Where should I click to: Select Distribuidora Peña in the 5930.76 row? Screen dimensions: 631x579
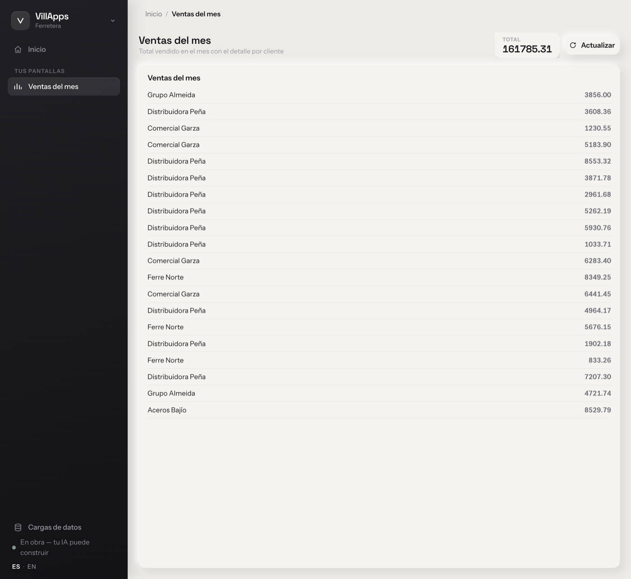tap(177, 228)
